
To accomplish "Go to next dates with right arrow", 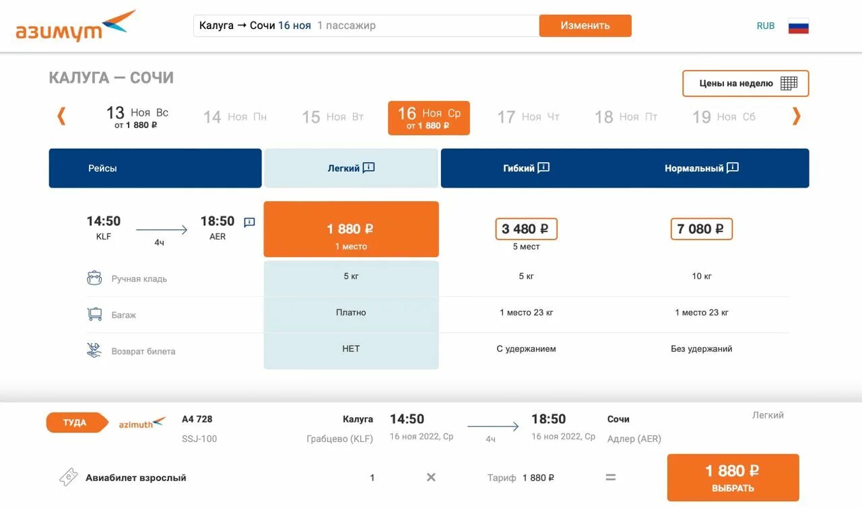I will [796, 116].
